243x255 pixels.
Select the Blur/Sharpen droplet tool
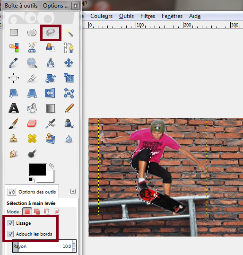tap(69, 139)
